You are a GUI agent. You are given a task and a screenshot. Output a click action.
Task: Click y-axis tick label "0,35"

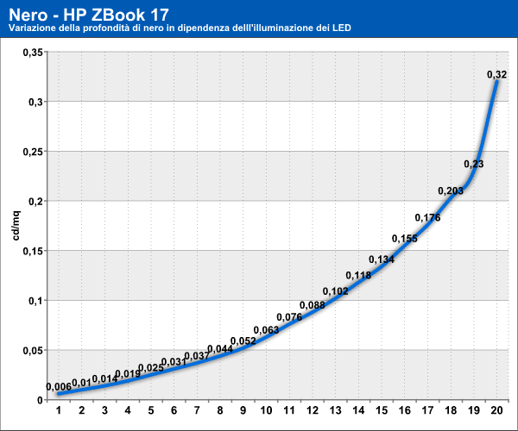pos(33,52)
